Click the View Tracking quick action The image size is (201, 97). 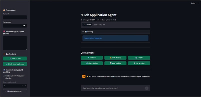click(x=115, y=63)
